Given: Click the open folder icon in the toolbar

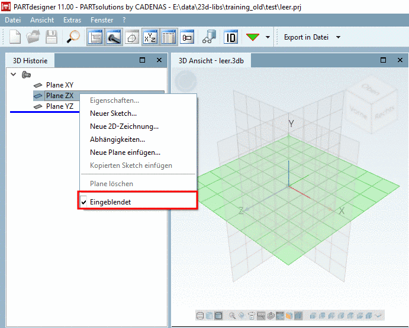Looking at the screenshot, I should click(33, 37).
